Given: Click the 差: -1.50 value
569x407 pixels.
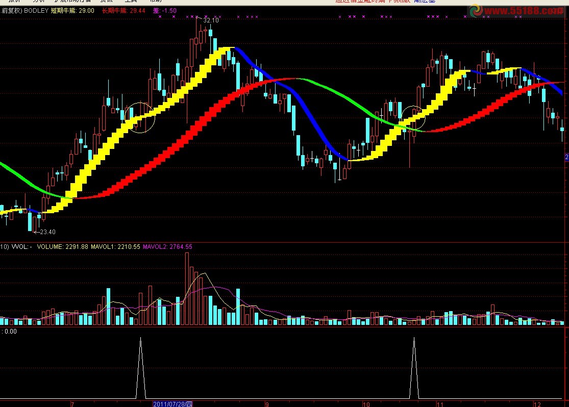Looking at the screenshot, I should 164,11.
